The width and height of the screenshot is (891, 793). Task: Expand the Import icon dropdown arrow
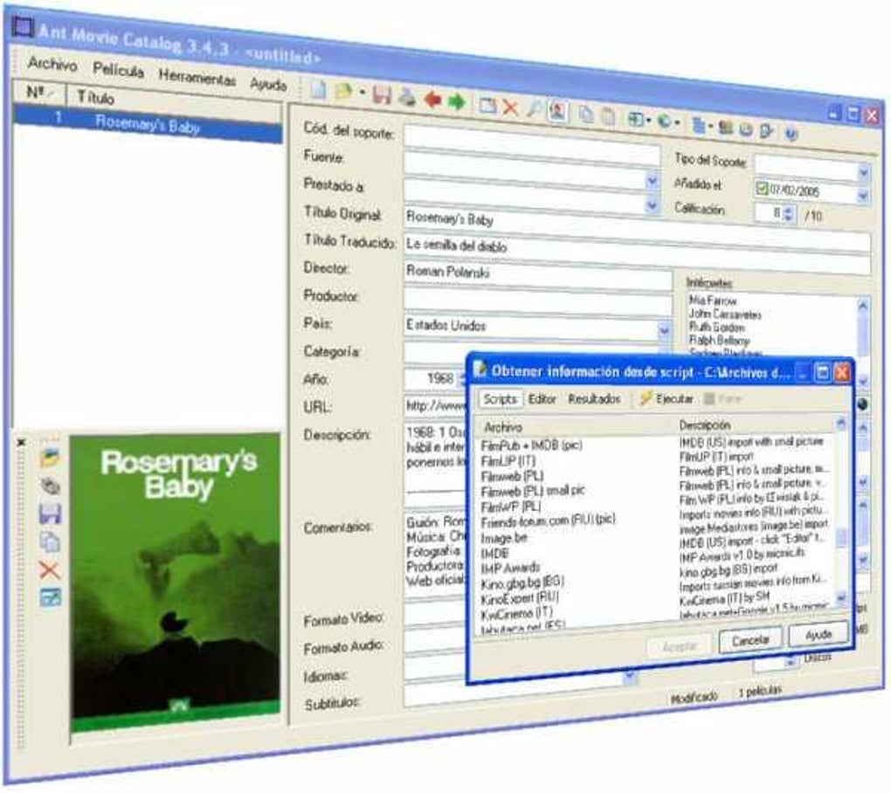[x=648, y=120]
